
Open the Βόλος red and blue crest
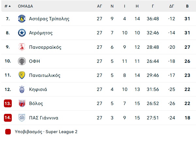[x=22, y=103]
